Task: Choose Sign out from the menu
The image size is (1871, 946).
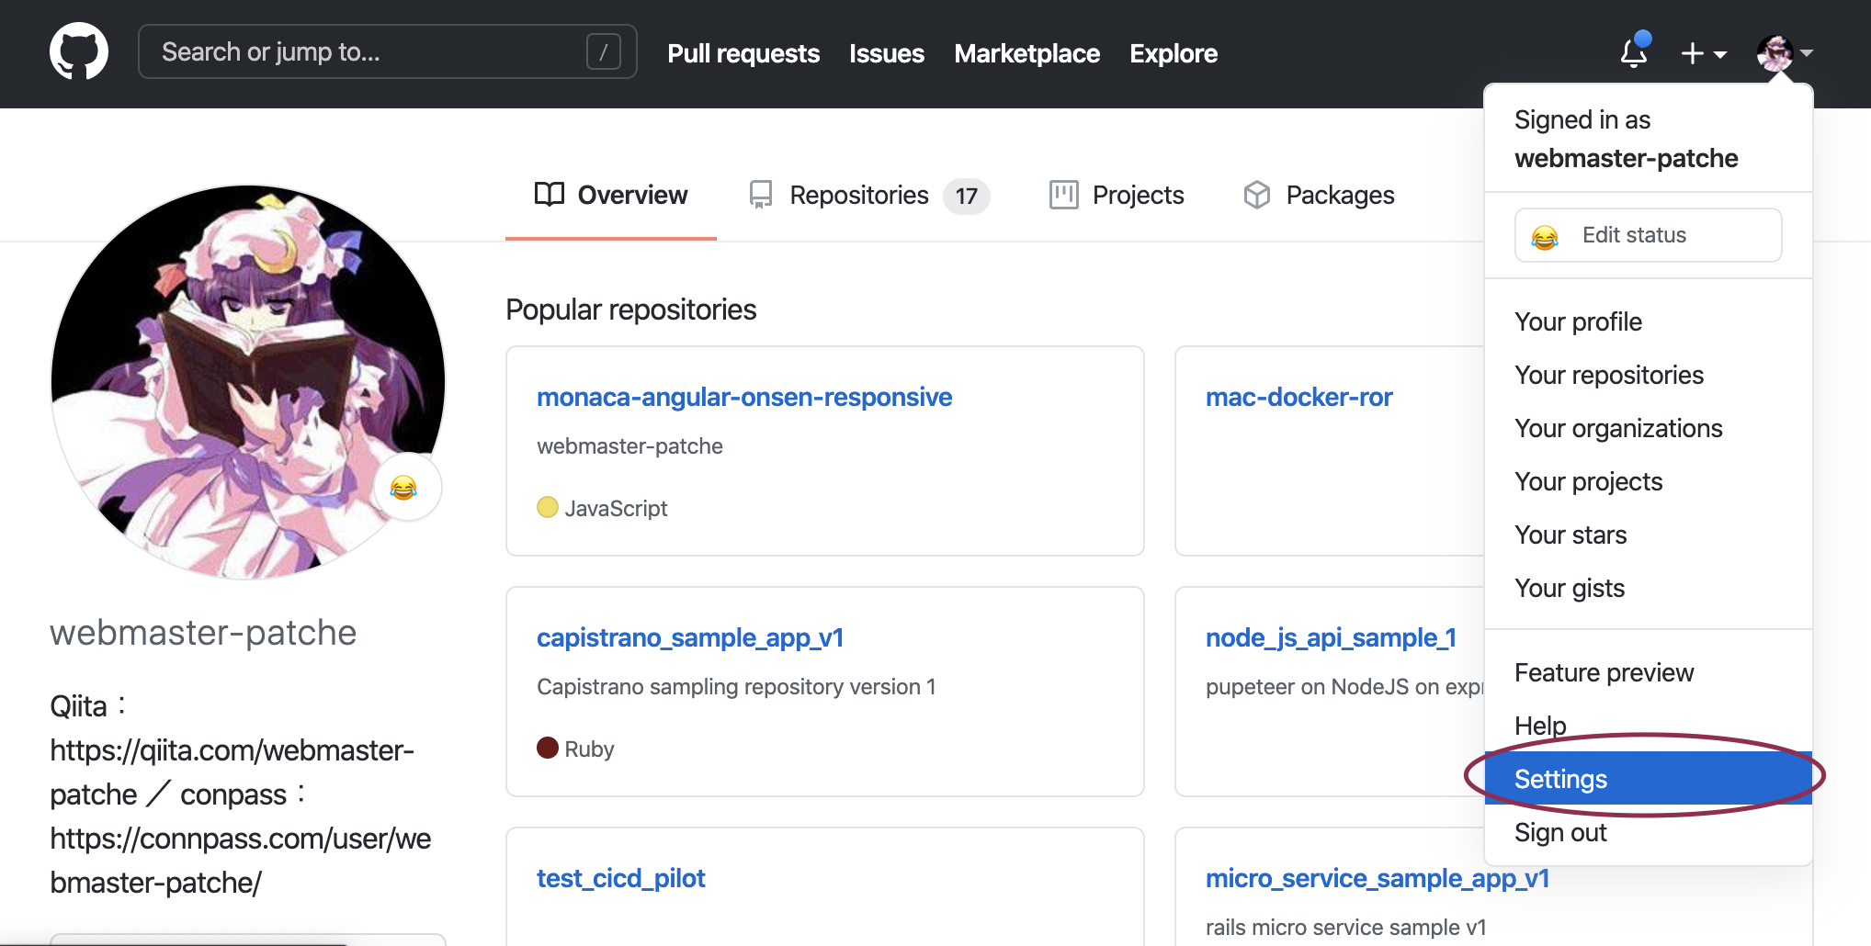Action: [1560, 832]
